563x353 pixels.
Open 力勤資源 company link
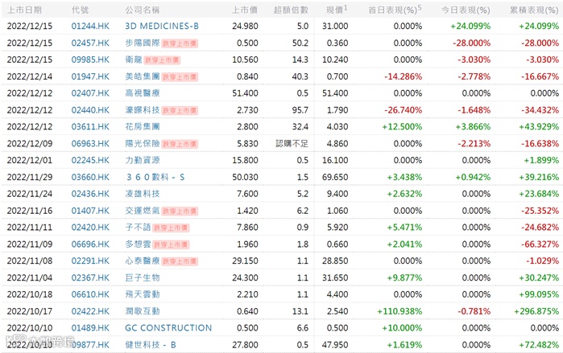point(143,160)
